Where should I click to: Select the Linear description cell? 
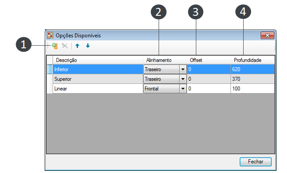tap(98, 89)
